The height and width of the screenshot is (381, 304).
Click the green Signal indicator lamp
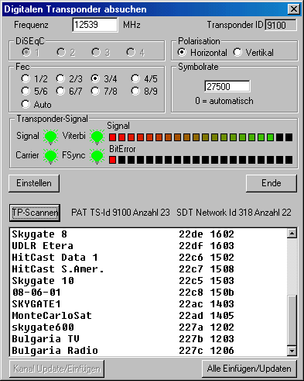coord(50,137)
